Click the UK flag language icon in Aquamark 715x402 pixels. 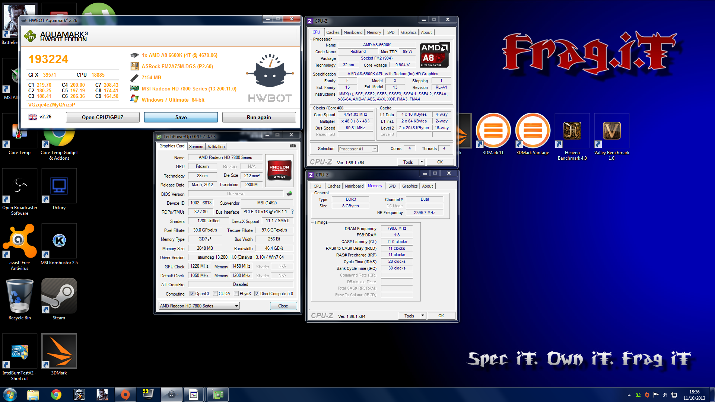click(33, 117)
